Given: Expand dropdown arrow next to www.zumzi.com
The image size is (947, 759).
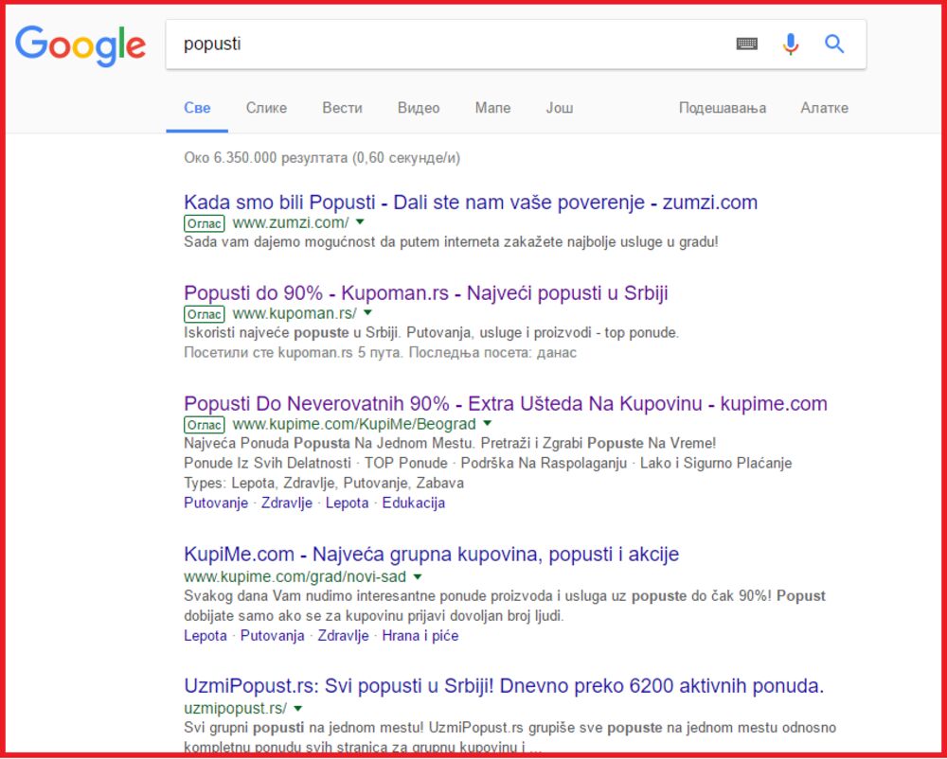Looking at the screenshot, I should pos(360,222).
